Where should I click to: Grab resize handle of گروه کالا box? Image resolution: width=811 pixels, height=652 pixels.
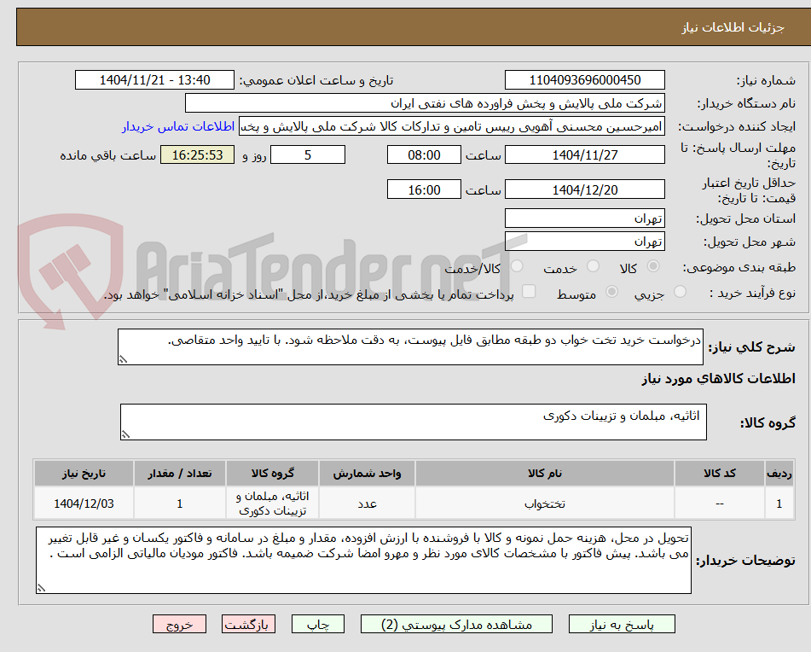[125, 434]
